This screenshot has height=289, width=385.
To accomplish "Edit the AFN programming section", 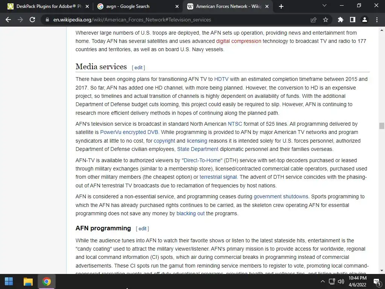I will click(x=142, y=229).
